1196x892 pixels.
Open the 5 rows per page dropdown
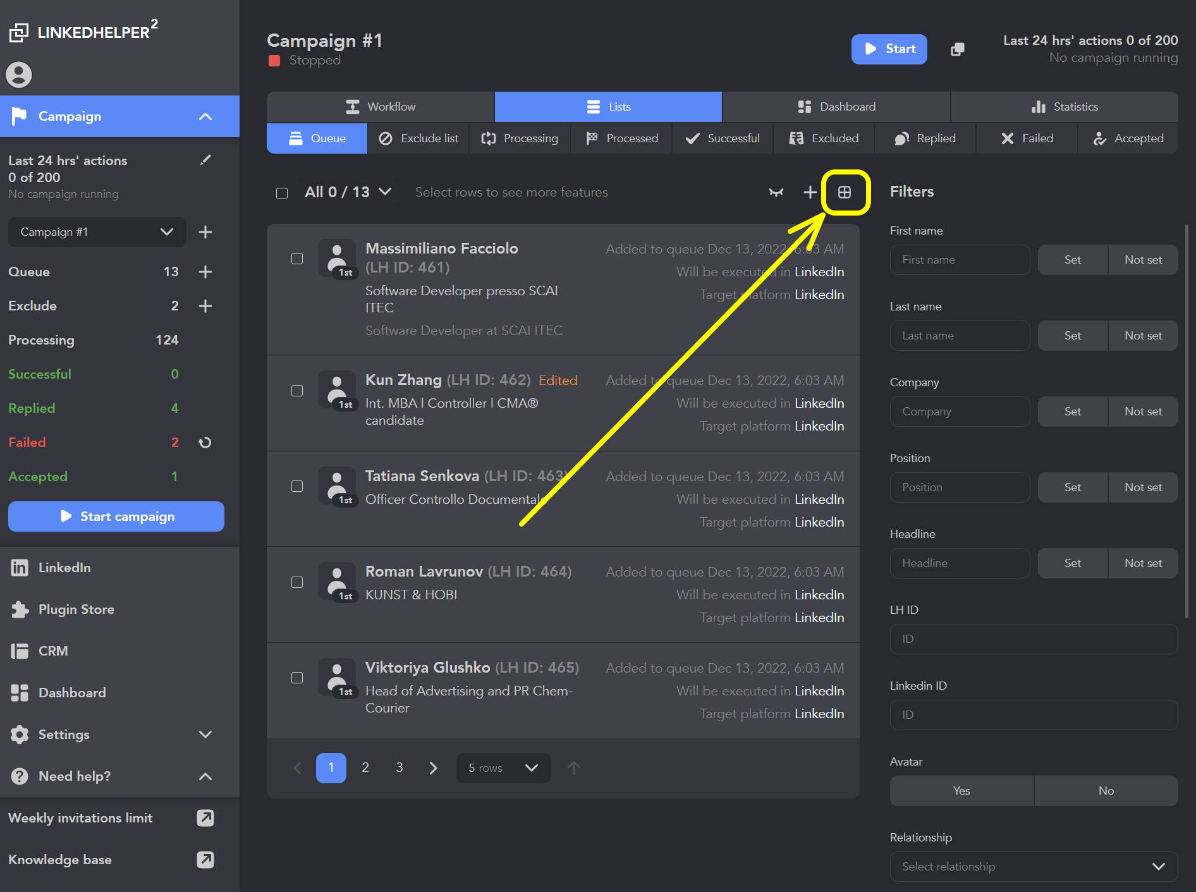503,768
